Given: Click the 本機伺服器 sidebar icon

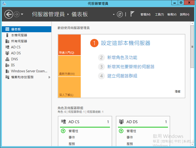Looking at the screenshot, I should 7,35.
